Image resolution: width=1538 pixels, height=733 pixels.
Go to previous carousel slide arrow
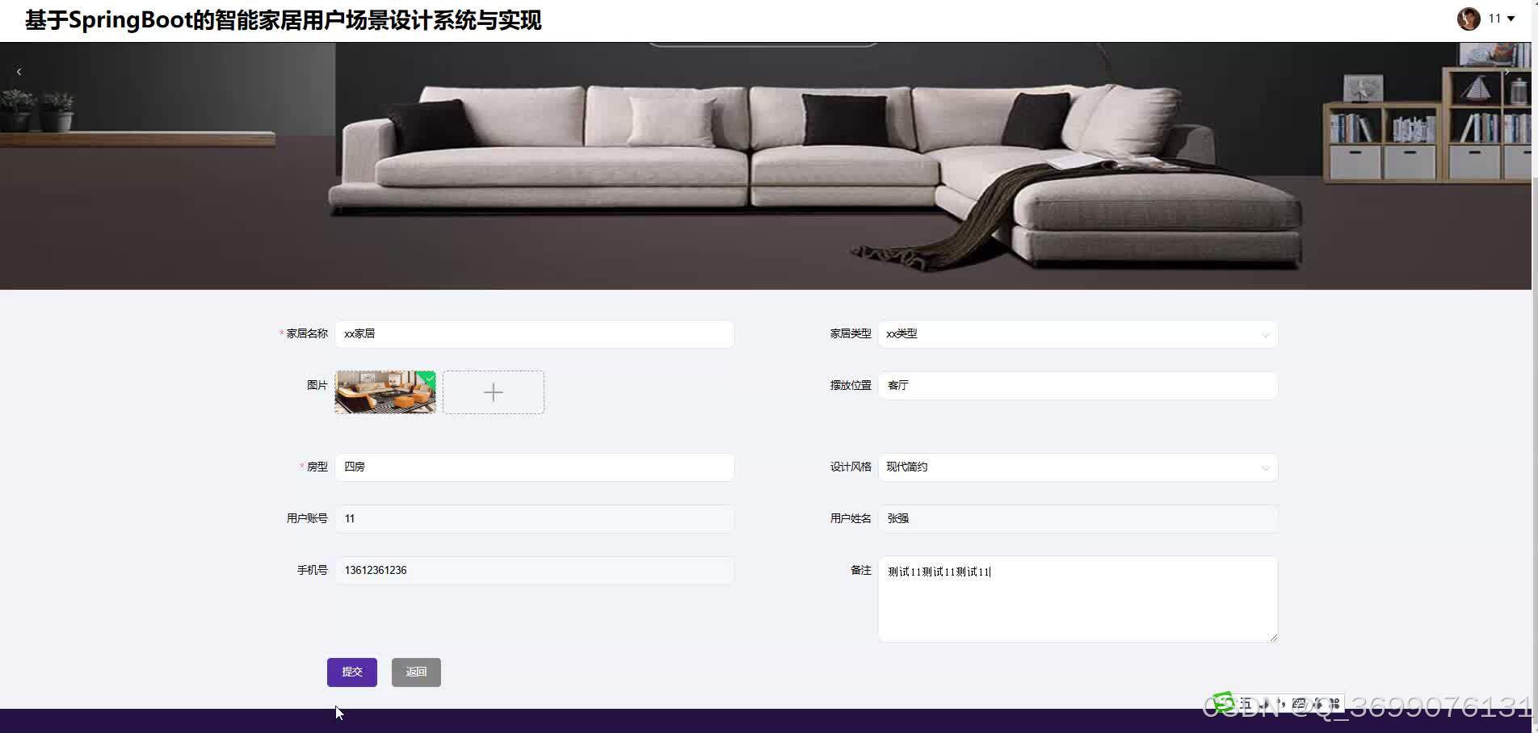pyautogui.click(x=19, y=72)
